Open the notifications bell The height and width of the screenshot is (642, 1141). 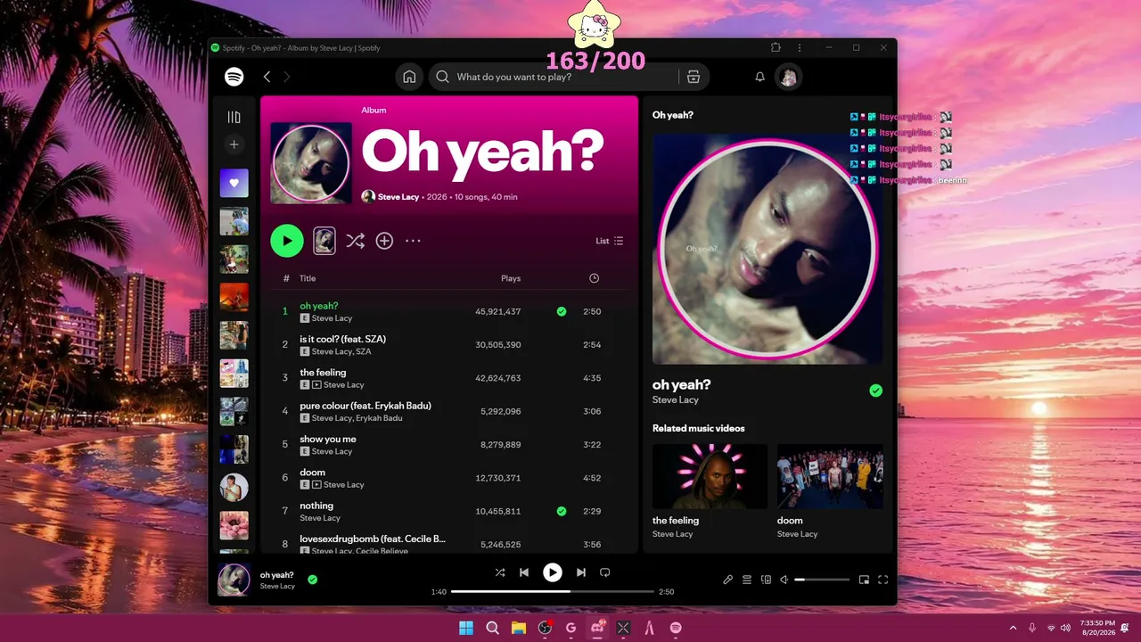760,77
